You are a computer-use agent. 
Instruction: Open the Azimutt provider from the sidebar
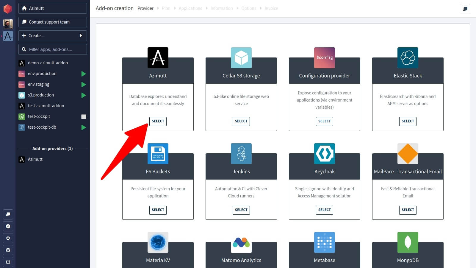[x=35, y=159]
